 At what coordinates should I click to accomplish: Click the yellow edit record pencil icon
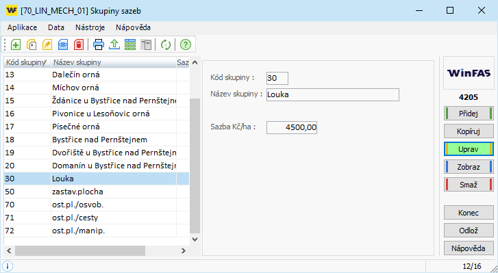click(47, 44)
